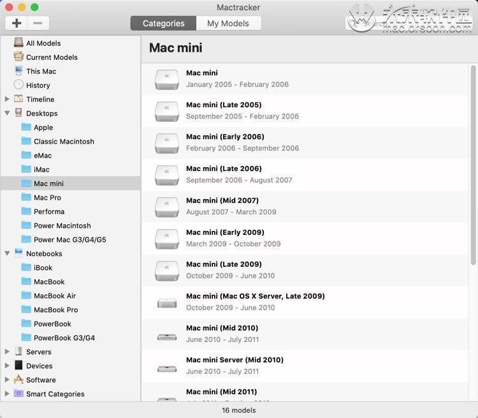Click the minus remove button
The image size is (478, 418).
tap(38, 24)
